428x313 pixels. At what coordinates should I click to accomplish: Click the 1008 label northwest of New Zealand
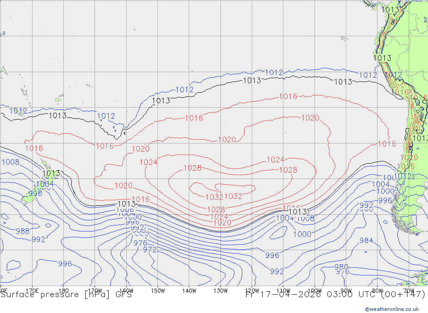(x=11, y=162)
